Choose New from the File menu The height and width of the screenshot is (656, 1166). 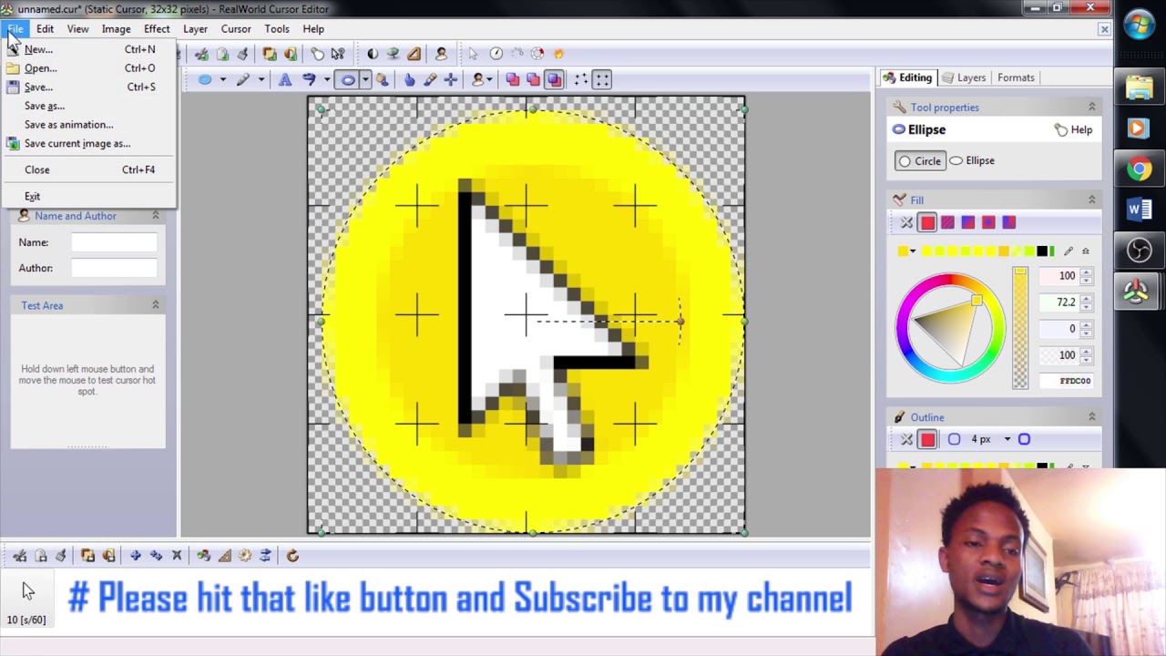click(x=88, y=49)
